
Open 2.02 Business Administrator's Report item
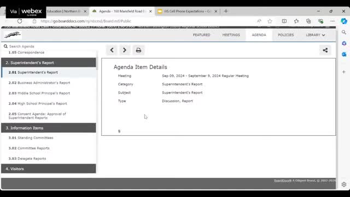point(39,83)
